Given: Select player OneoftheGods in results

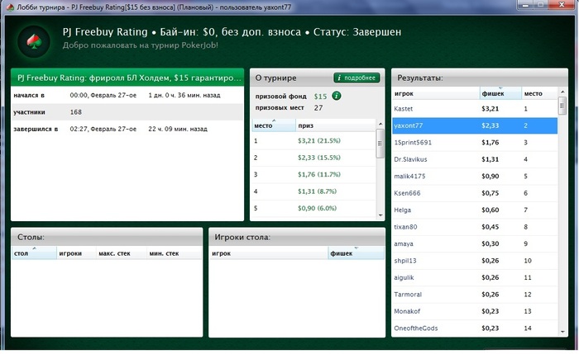Looking at the screenshot, I should [475, 328].
